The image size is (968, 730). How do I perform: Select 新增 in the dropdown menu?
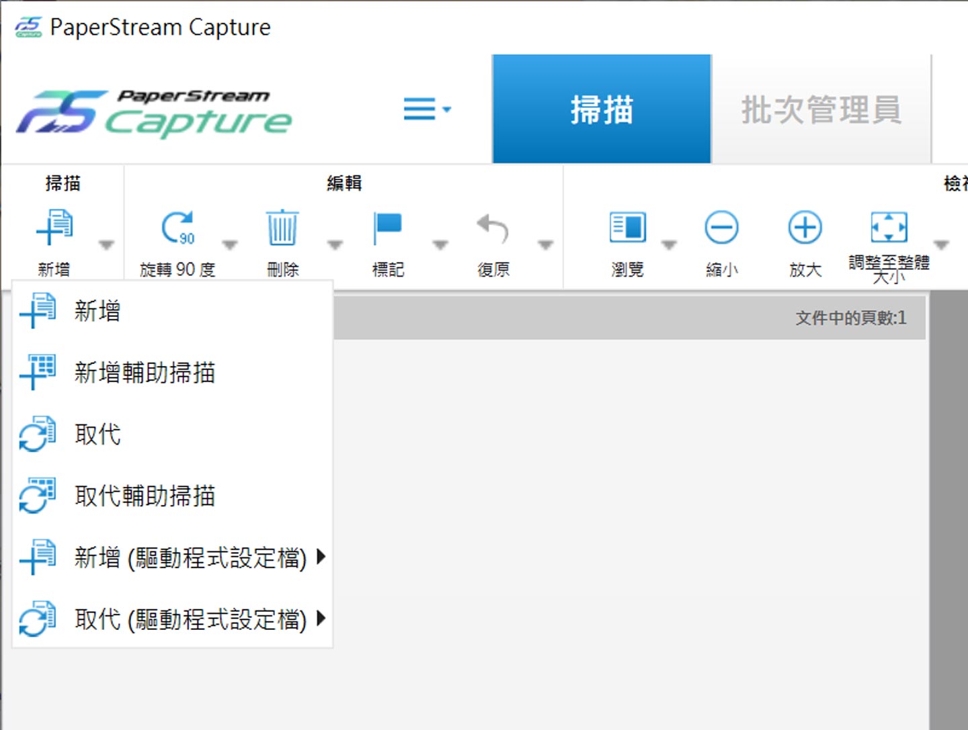[173, 311]
